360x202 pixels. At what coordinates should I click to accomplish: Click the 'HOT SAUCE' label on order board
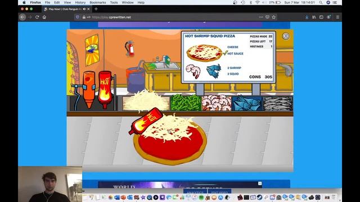(x=235, y=54)
